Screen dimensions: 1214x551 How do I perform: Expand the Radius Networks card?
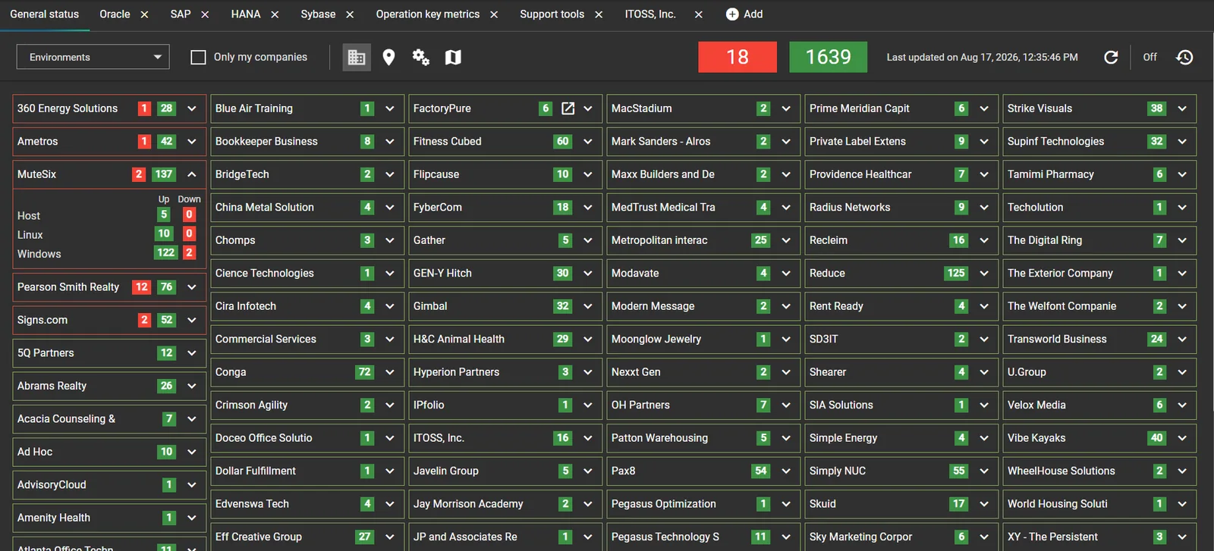[x=984, y=208]
